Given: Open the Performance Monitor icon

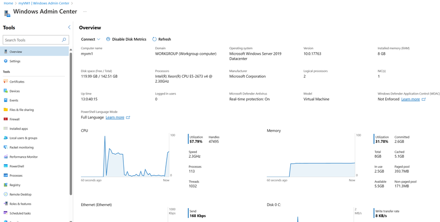Looking at the screenshot, I should (5, 157).
